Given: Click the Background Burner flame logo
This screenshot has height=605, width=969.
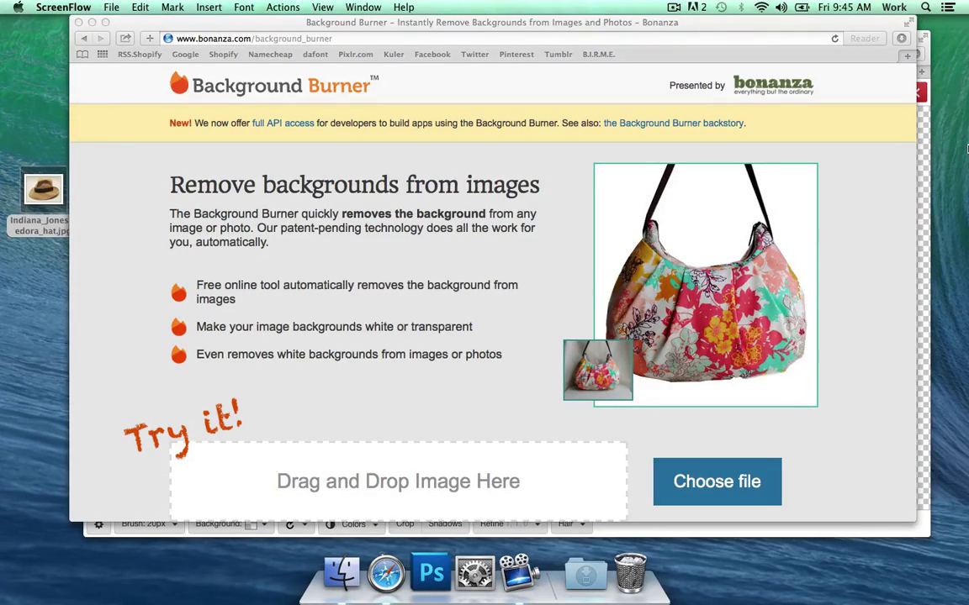Looking at the screenshot, I should pyautogui.click(x=178, y=83).
